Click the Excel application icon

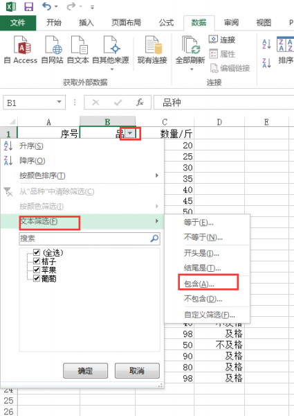click(11, 6)
